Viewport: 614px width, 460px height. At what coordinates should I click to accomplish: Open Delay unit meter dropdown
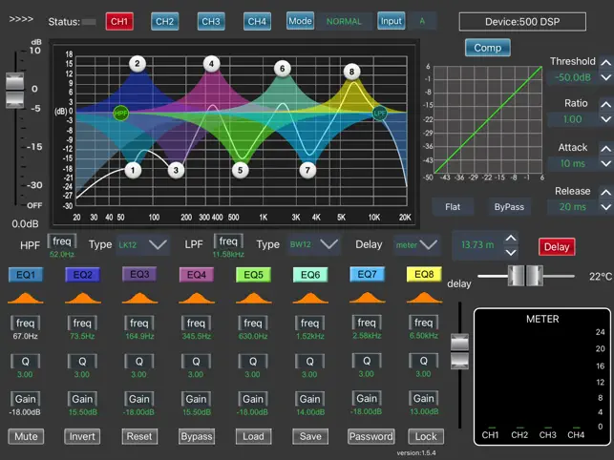[x=416, y=245]
